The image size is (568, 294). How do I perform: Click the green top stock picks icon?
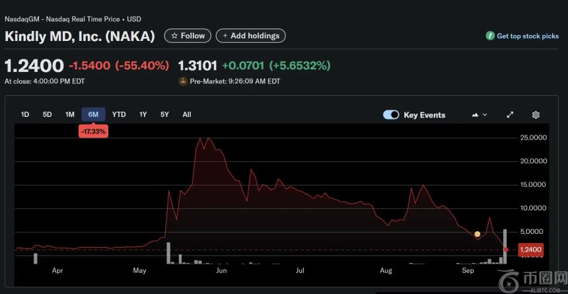490,36
